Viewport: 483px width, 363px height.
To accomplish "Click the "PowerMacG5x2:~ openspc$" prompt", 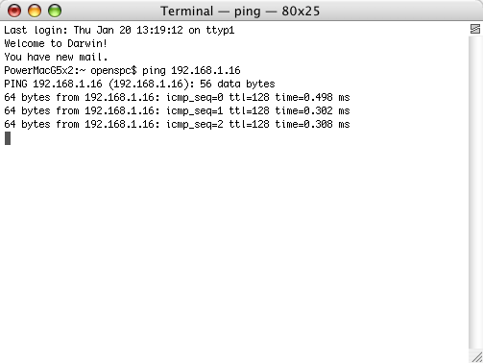I will pos(70,70).
